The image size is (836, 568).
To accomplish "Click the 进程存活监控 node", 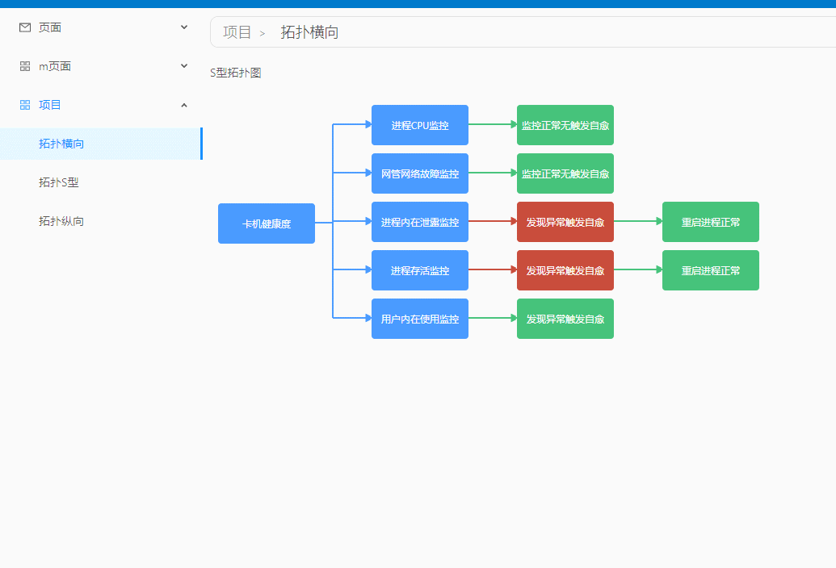I will 419,270.
